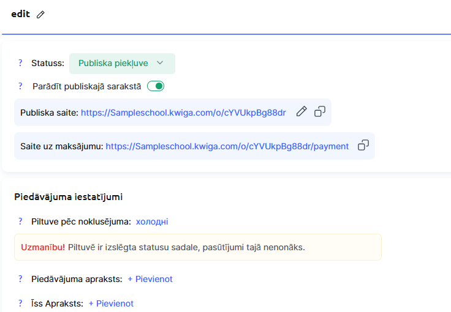Show help for Piltuve pēc noklusējuma
This screenshot has width=451, height=312.
pyautogui.click(x=20, y=221)
